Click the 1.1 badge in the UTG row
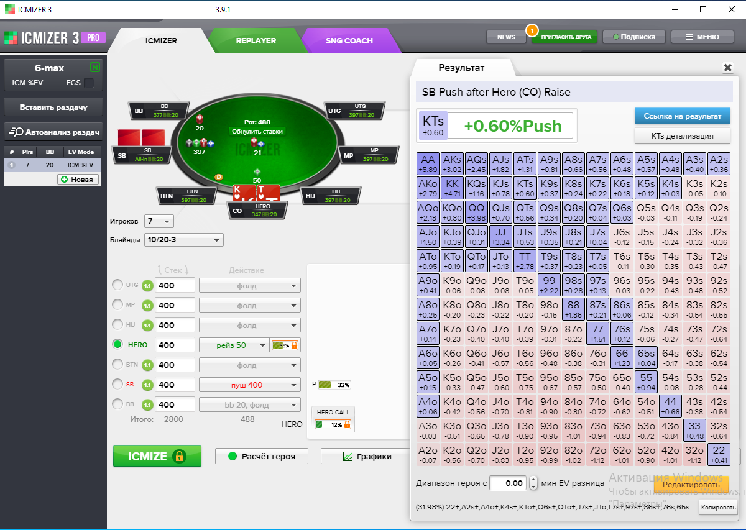The width and height of the screenshot is (746, 530). tap(147, 286)
